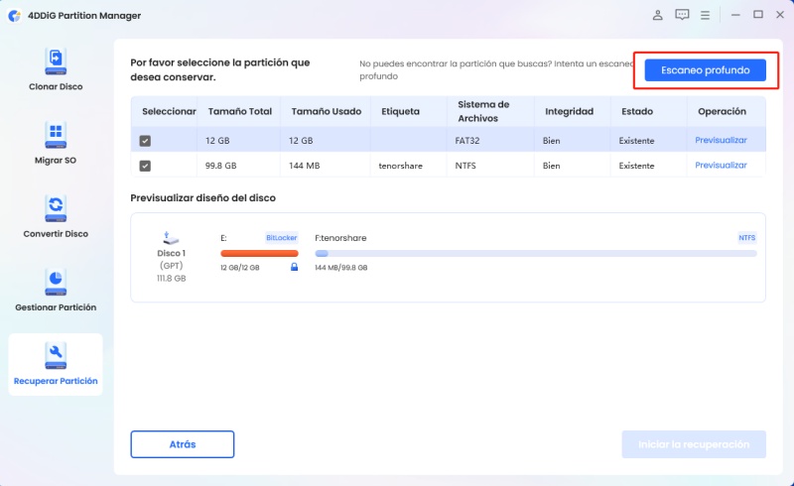Image resolution: width=794 pixels, height=486 pixels.
Task: Click the Recuperar Partición wrench icon
Action: [x=56, y=355]
